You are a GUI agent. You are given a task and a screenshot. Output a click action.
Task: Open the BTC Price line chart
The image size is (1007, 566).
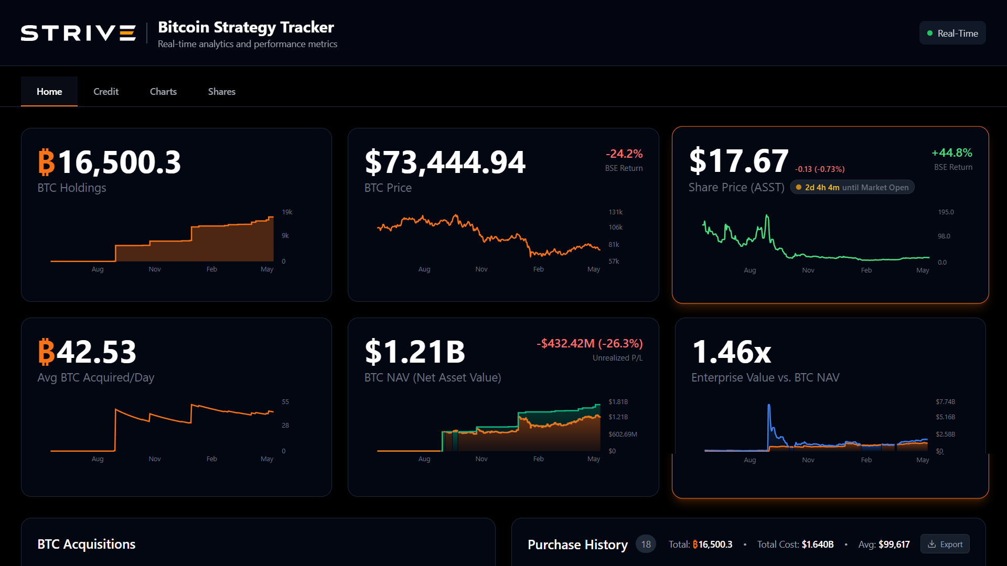coord(489,237)
